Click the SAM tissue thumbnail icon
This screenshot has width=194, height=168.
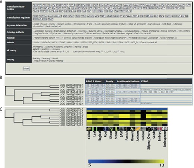pos(121,129)
